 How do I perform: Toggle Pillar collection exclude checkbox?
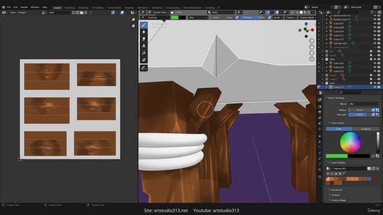pos(371,59)
